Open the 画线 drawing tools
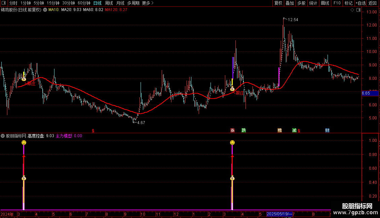 pos(325,3)
